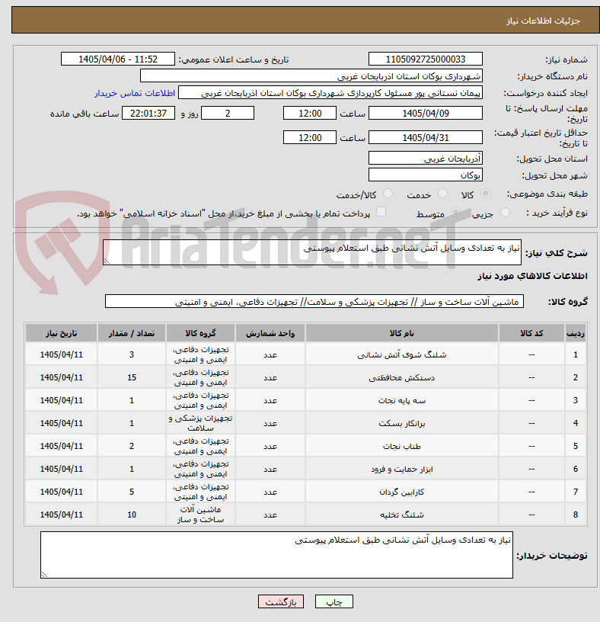Click the تعداد / مقدار column header
The image size is (600, 622).
[x=132, y=333]
